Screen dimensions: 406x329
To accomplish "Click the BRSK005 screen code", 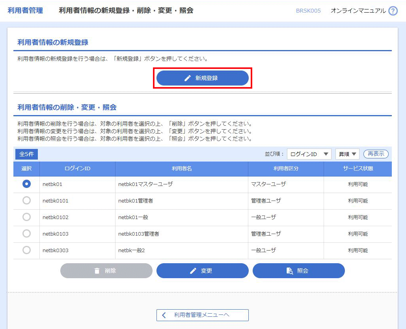I will [308, 11].
